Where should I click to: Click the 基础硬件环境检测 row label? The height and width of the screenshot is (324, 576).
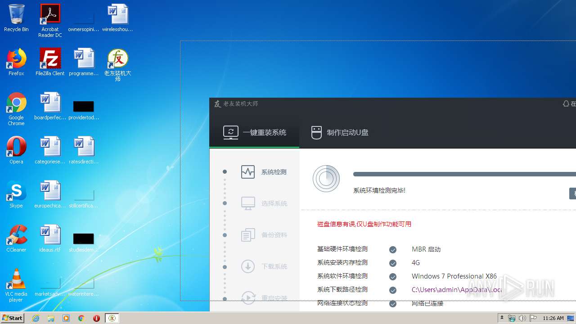coord(342,249)
